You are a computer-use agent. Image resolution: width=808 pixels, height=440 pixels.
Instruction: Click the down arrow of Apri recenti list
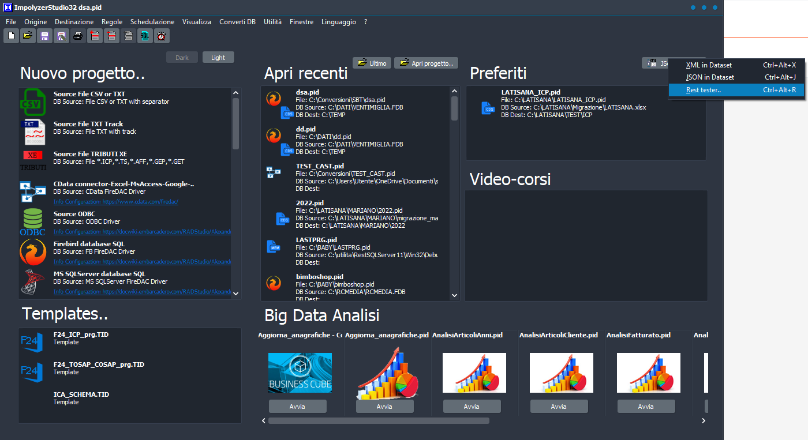[x=454, y=295]
